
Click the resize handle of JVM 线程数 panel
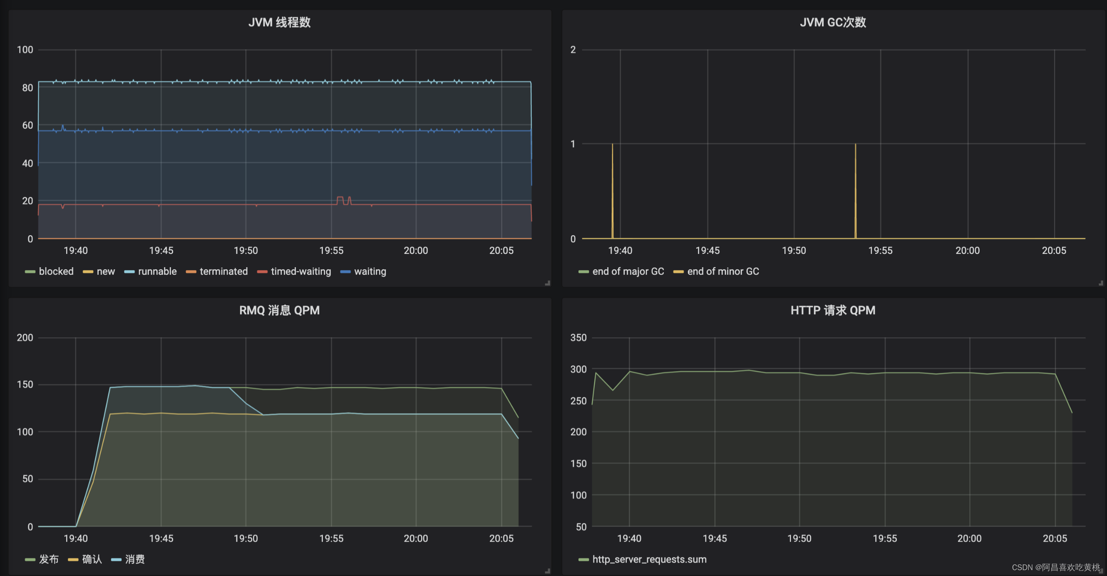click(x=548, y=283)
